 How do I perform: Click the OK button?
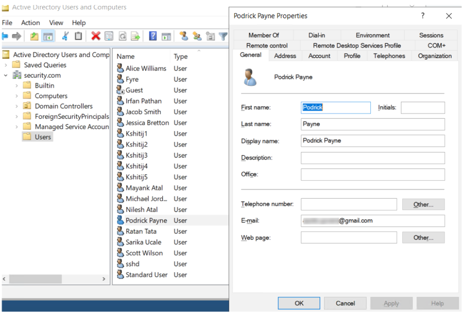coord(299,303)
